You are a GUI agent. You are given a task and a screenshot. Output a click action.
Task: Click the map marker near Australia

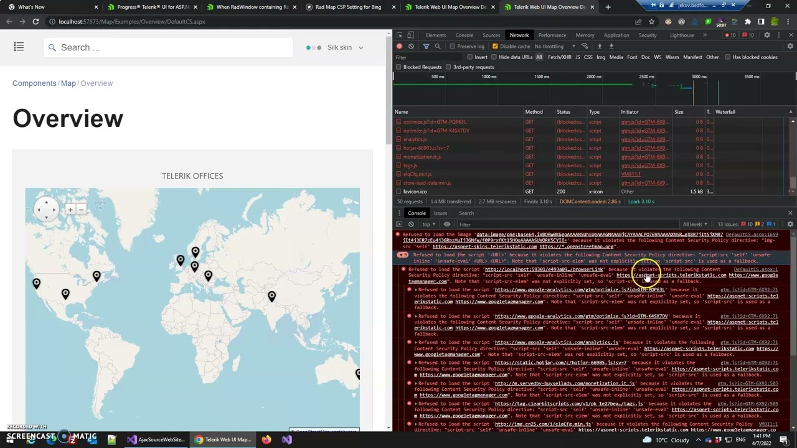click(x=358, y=373)
